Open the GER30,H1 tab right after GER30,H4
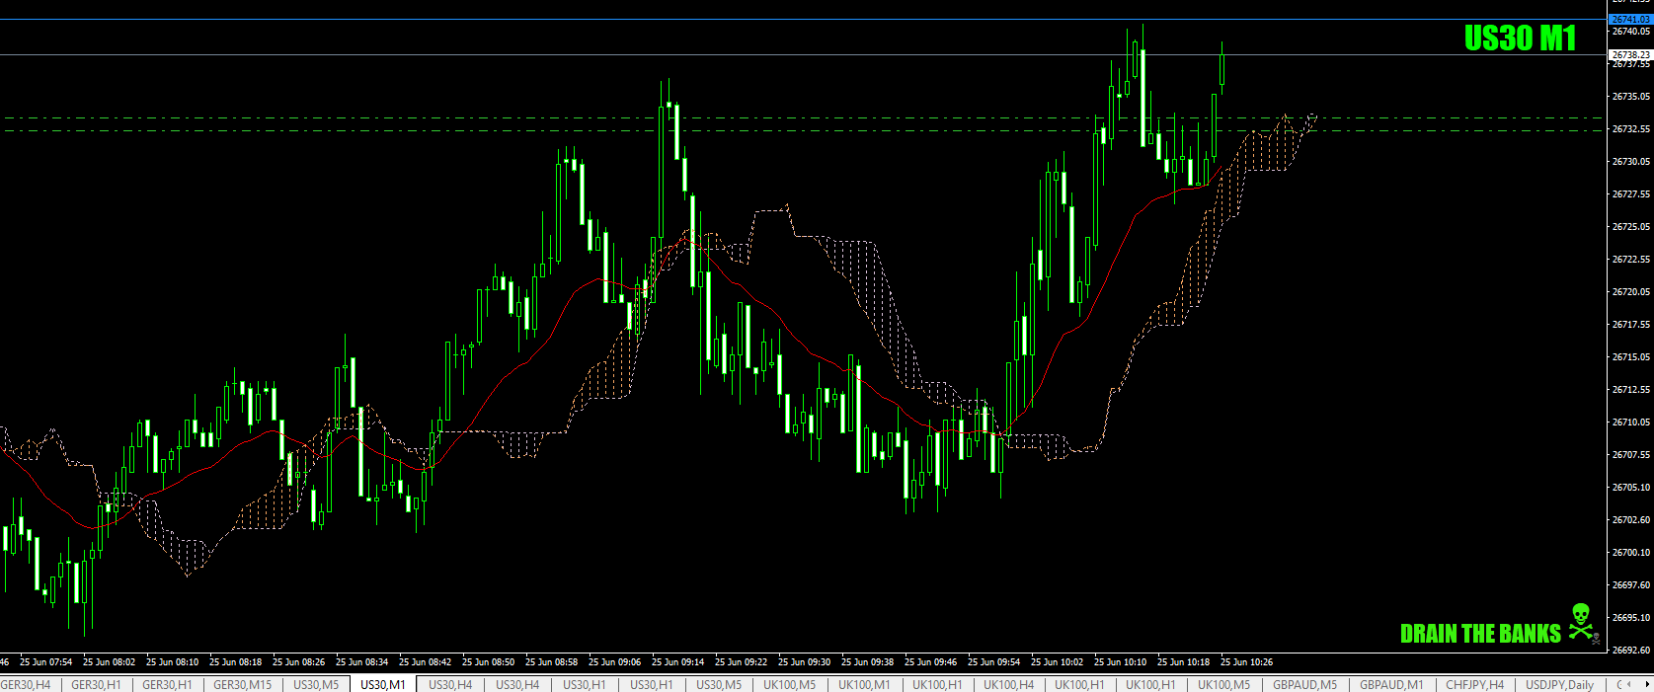This screenshot has width=1654, height=692. pos(96,684)
